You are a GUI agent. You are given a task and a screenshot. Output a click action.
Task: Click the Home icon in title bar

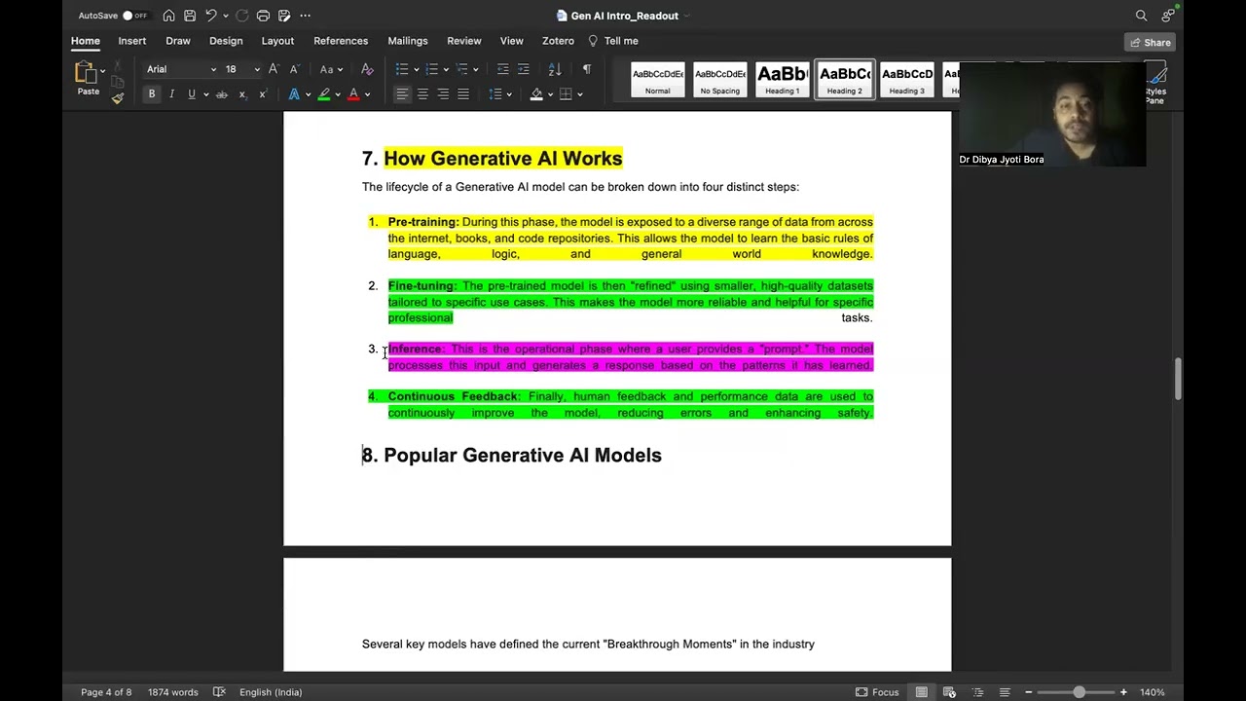169,16
